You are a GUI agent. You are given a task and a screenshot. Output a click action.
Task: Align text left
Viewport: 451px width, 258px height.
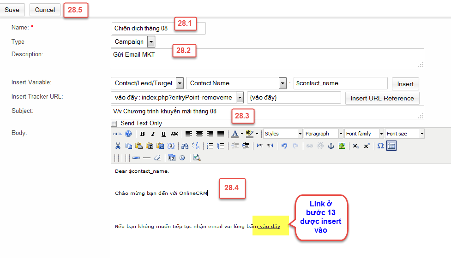189,134
